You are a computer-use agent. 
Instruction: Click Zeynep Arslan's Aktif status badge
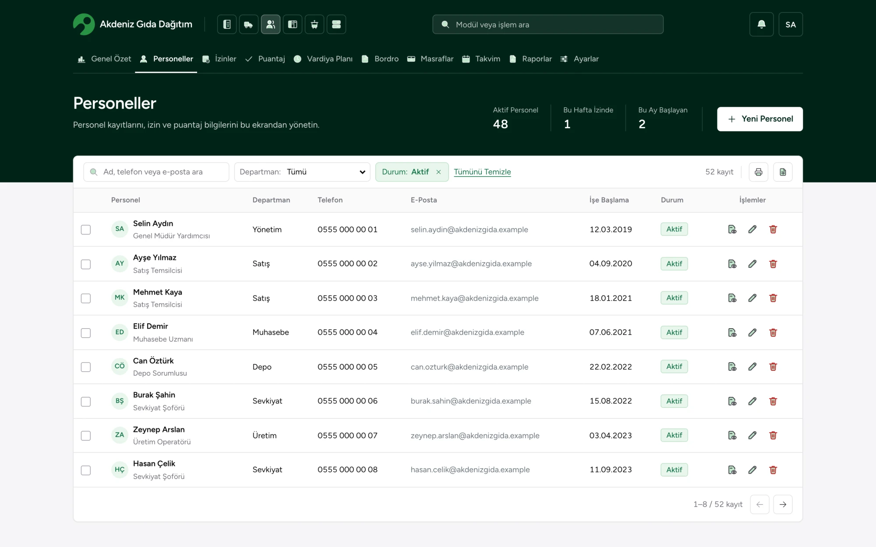(x=674, y=435)
